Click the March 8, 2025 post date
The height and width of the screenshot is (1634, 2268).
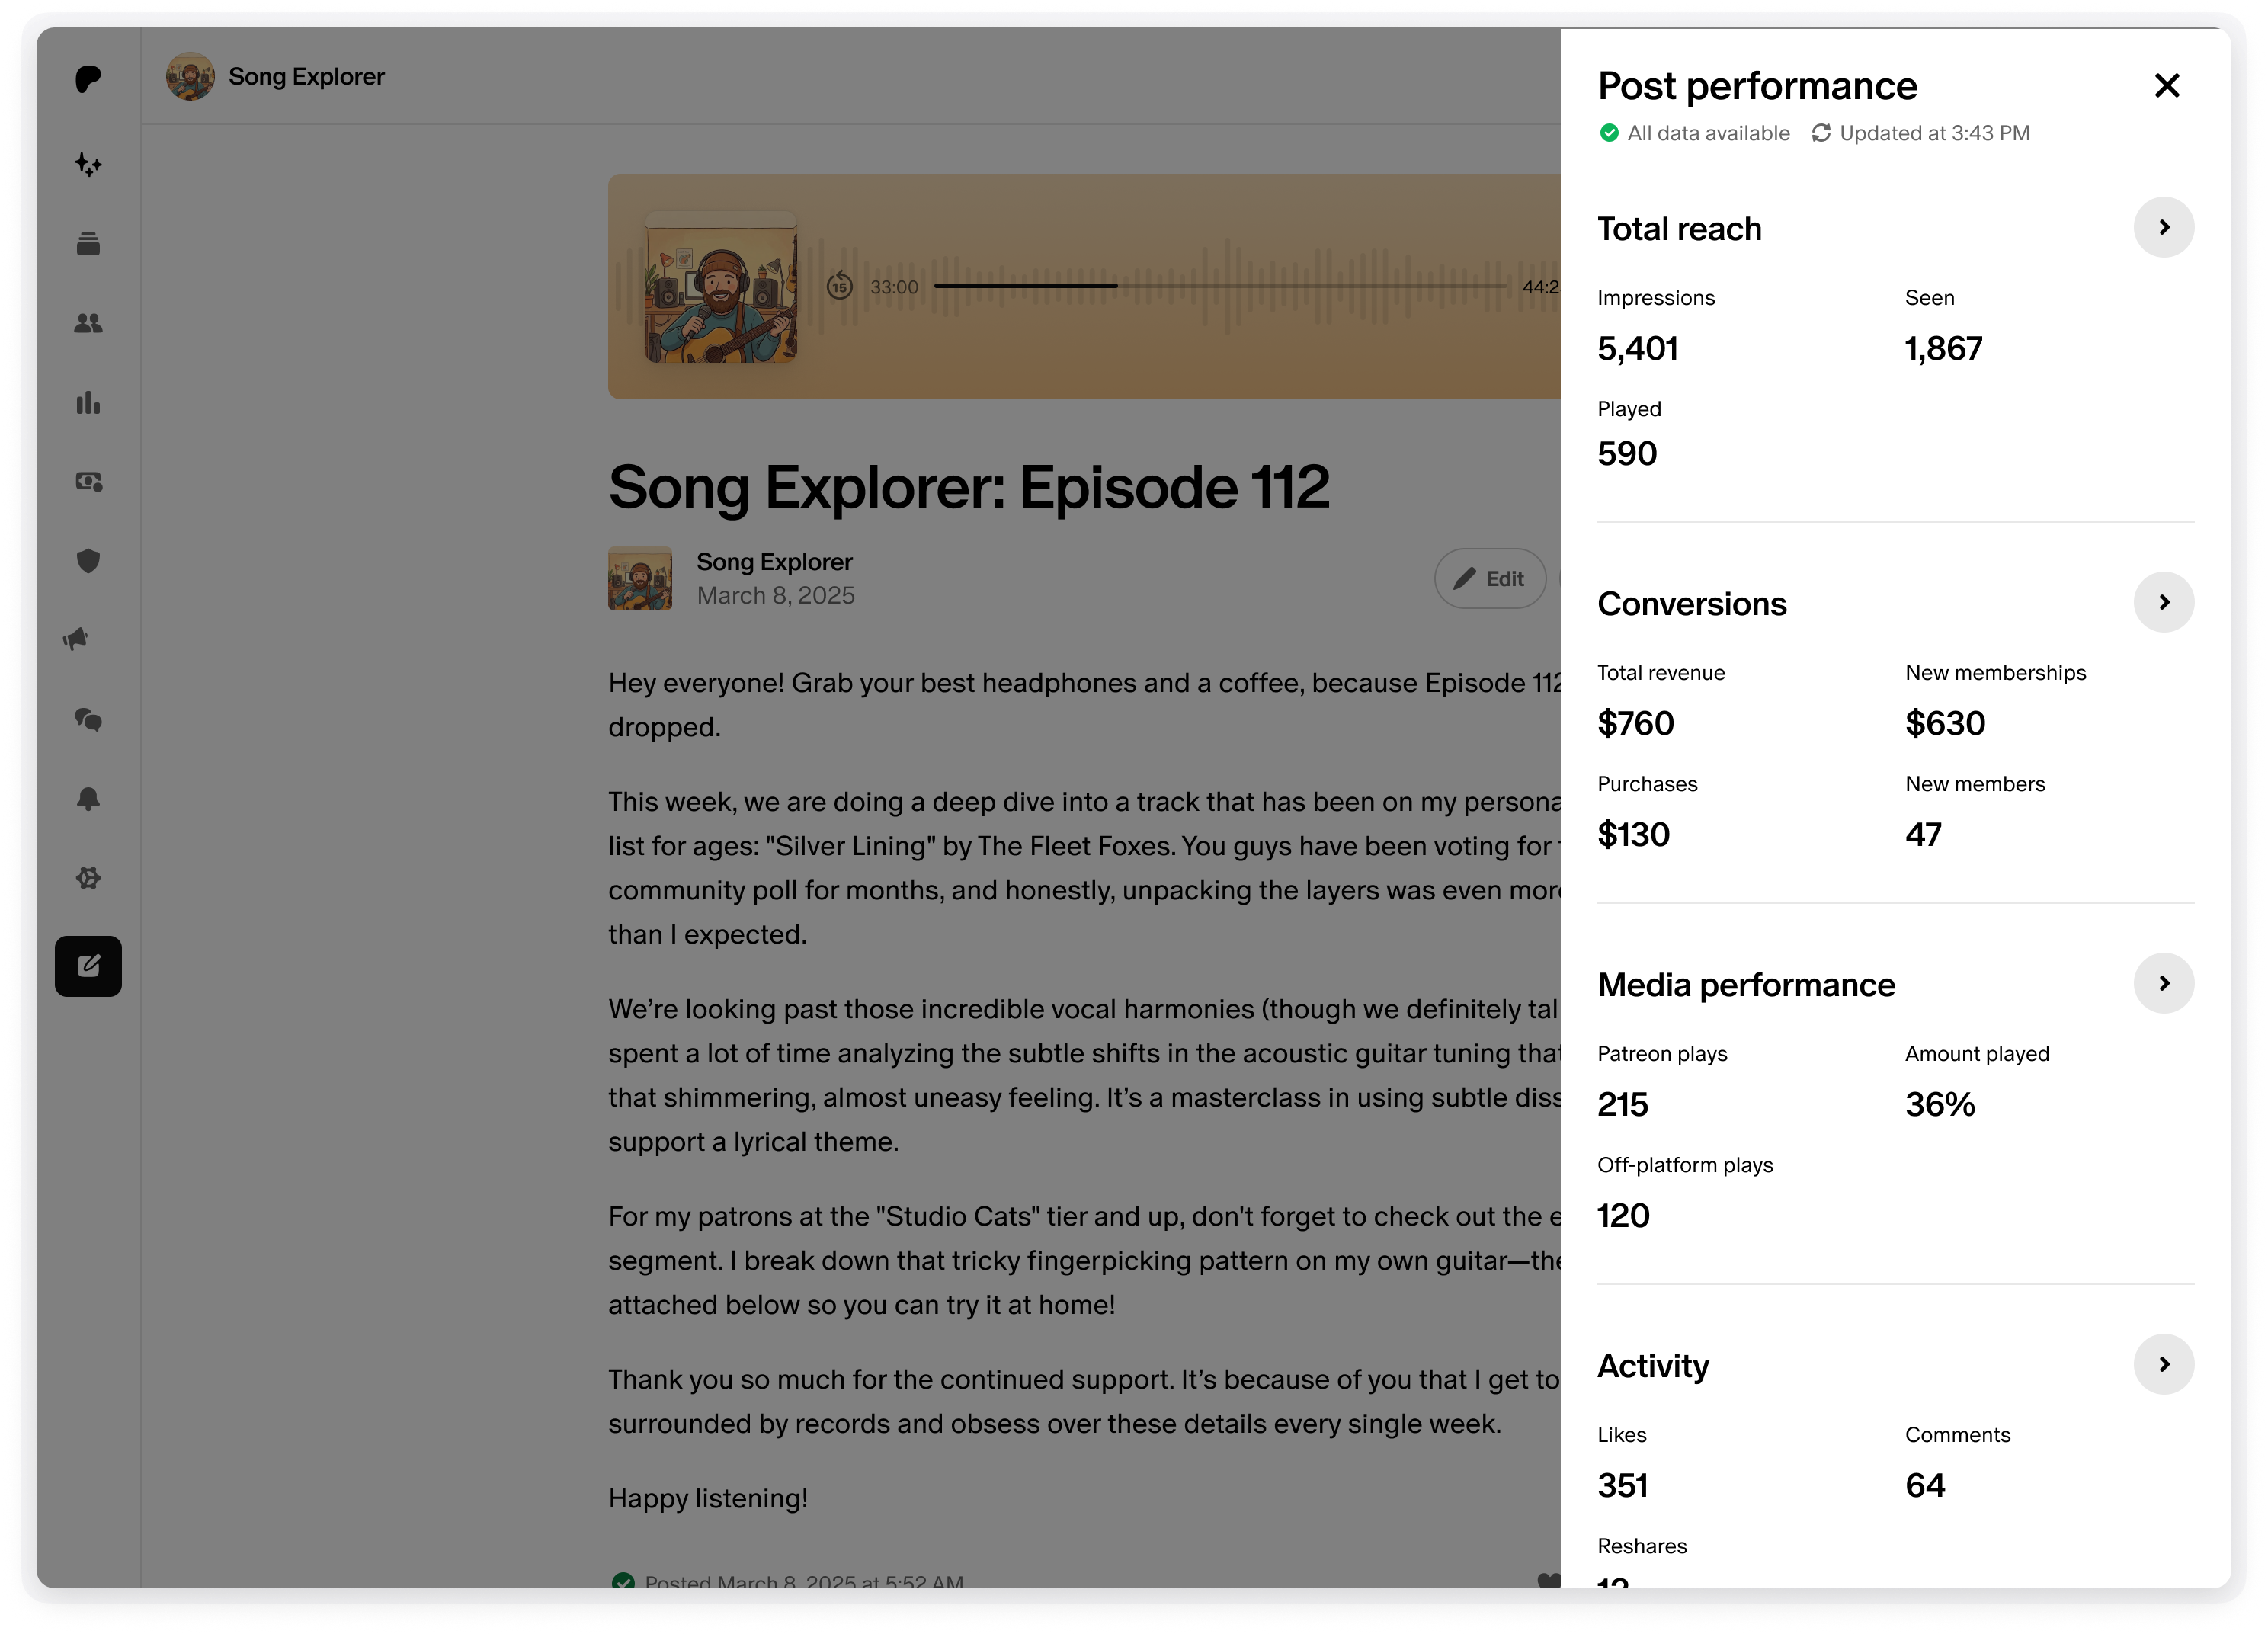776,596
